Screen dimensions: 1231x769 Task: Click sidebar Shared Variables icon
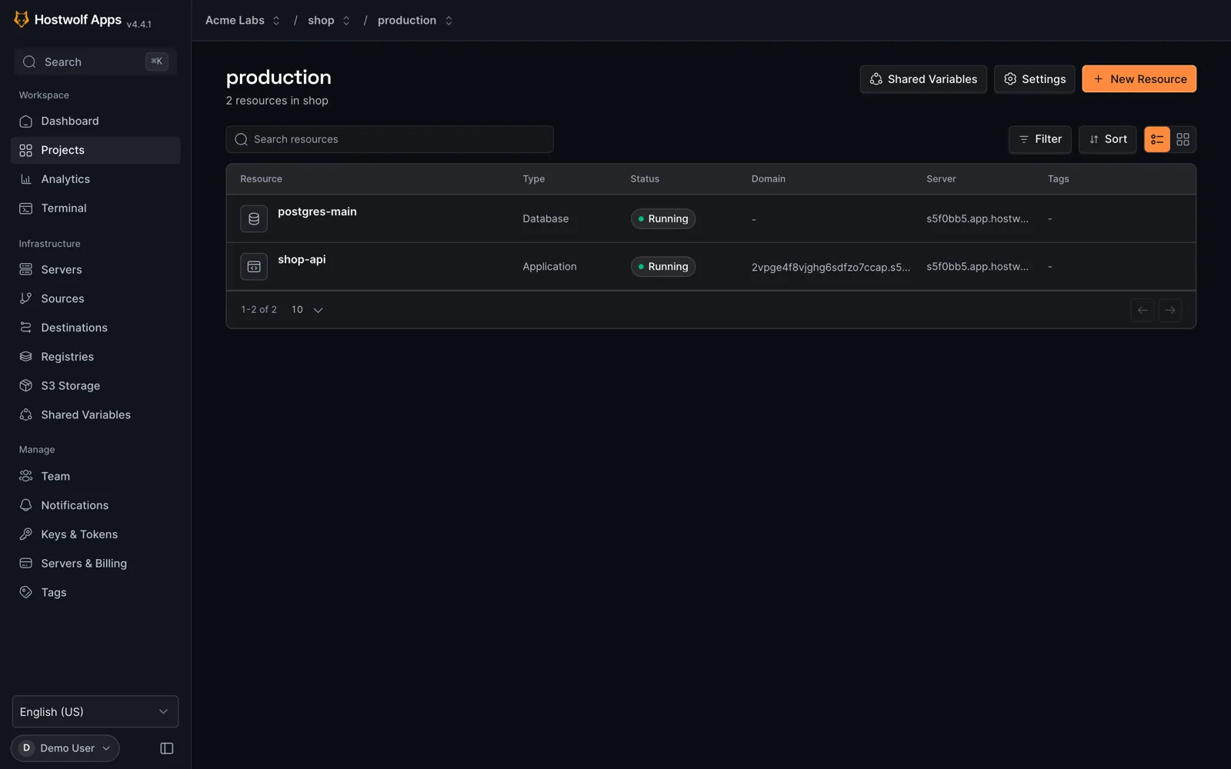26,415
